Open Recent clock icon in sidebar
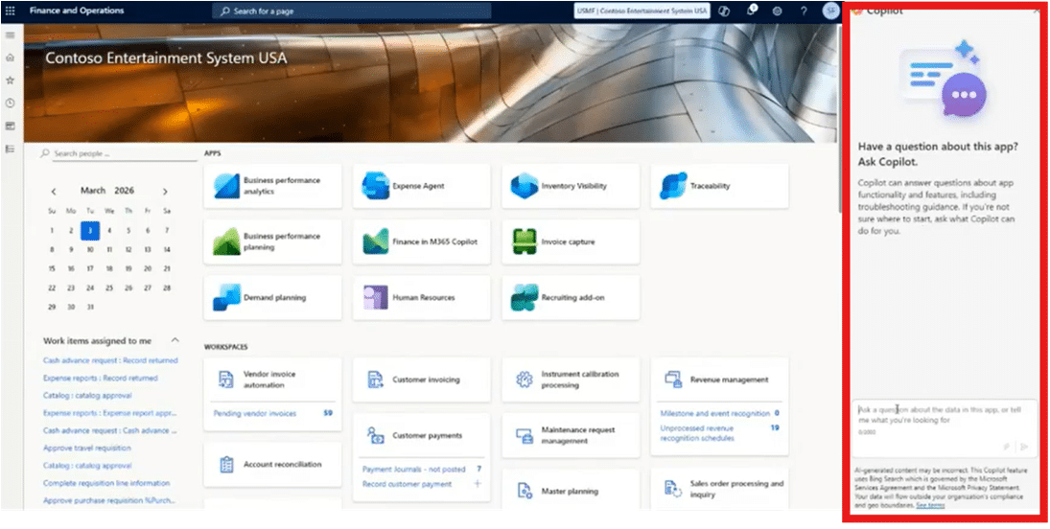This screenshot has height=529, width=1050. pyautogui.click(x=11, y=103)
